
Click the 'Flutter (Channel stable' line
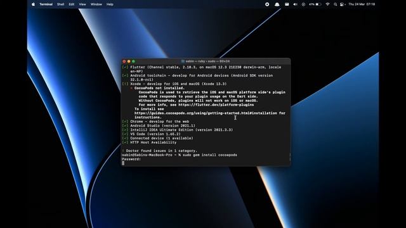click(202, 69)
